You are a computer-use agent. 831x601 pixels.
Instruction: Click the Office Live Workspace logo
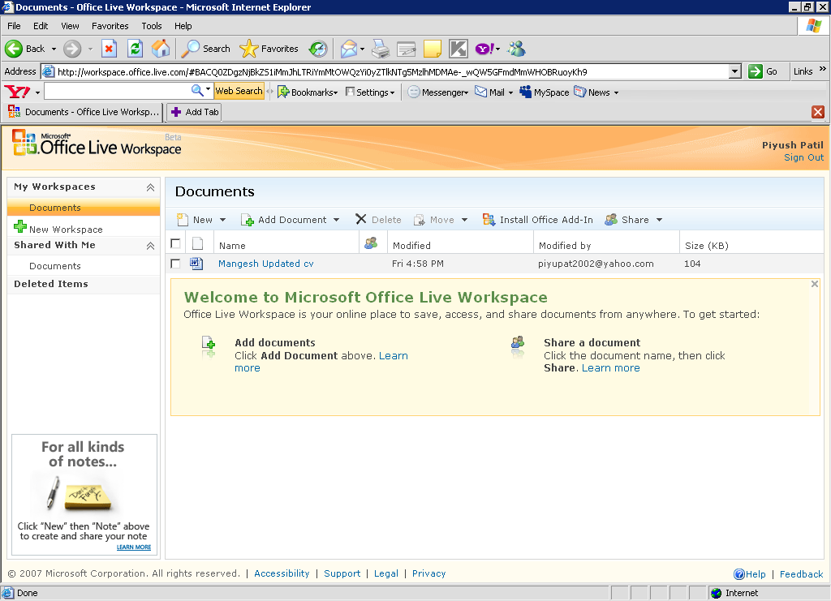(x=97, y=144)
